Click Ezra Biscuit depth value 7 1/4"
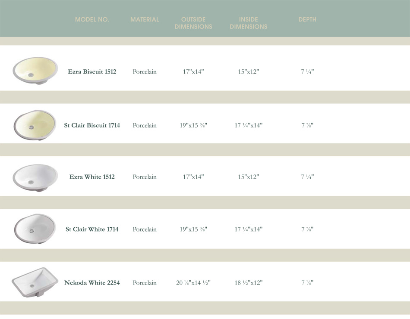Viewport: 410px width, 319px height. coord(307,71)
